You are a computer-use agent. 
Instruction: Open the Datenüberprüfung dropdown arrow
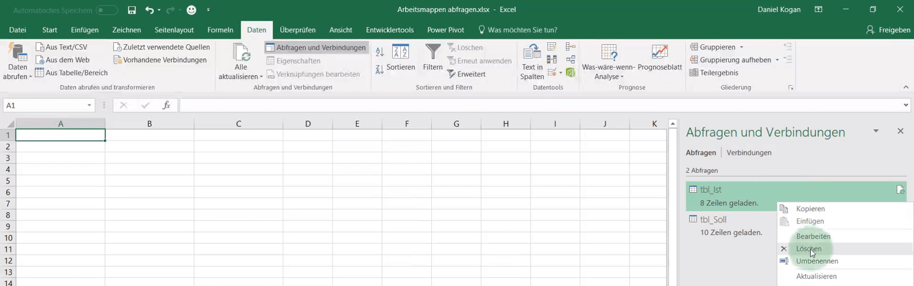pos(560,72)
